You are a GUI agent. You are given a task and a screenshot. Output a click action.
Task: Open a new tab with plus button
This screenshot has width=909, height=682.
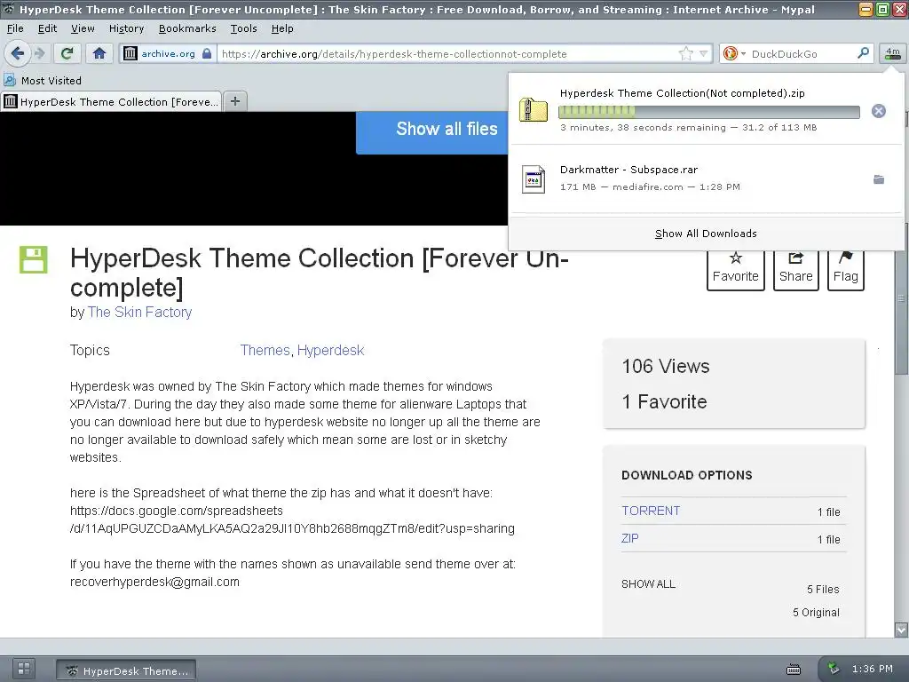[234, 101]
